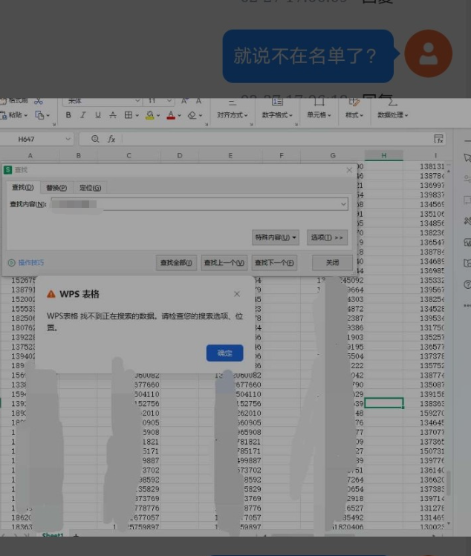Click the insert function fx icon
471x556 pixels.
click(112, 139)
